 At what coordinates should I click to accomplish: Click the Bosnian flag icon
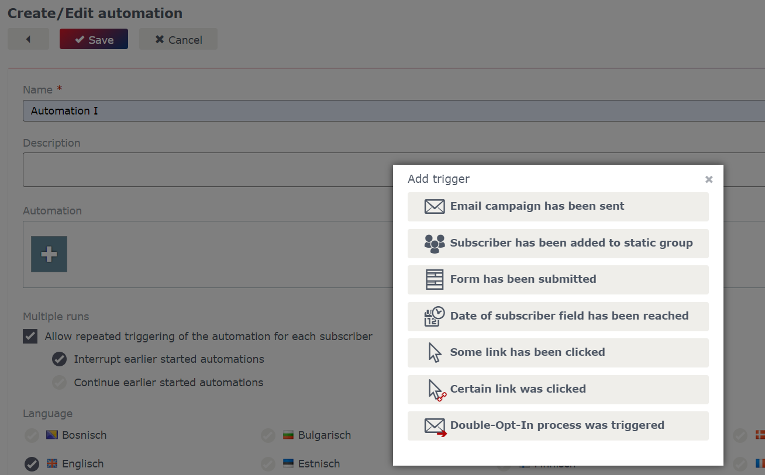(52, 435)
